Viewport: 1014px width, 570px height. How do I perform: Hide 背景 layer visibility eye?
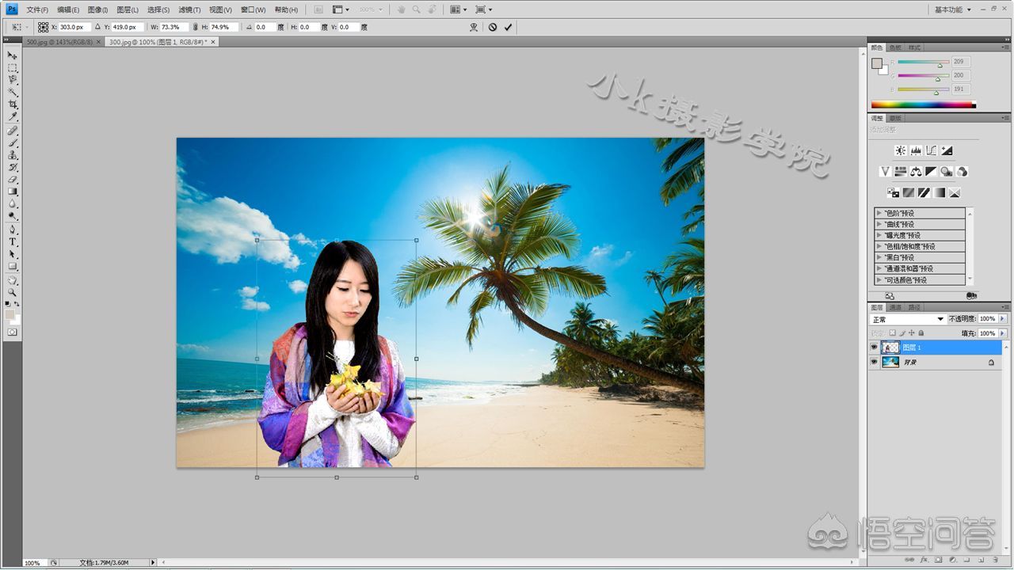(x=874, y=362)
